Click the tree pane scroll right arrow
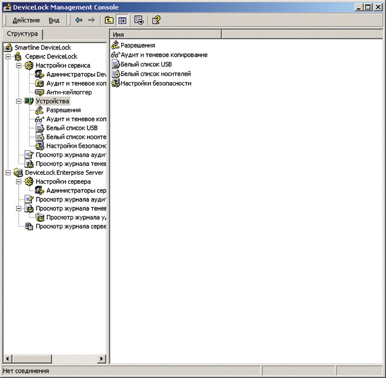386x378 pixels. [x=102, y=359]
